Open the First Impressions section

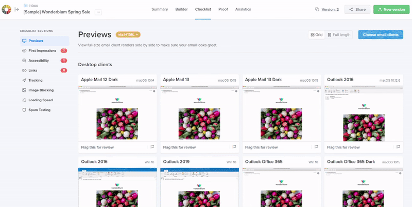(44, 50)
